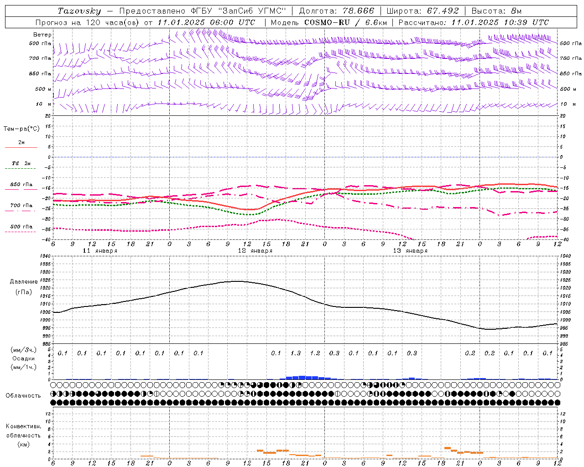
Task: Click "700 гПа" entry in temperature legend
Action: (21, 205)
